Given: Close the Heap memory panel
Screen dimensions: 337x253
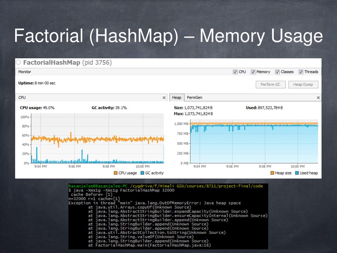Looking at the screenshot, I should (x=318, y=98).
